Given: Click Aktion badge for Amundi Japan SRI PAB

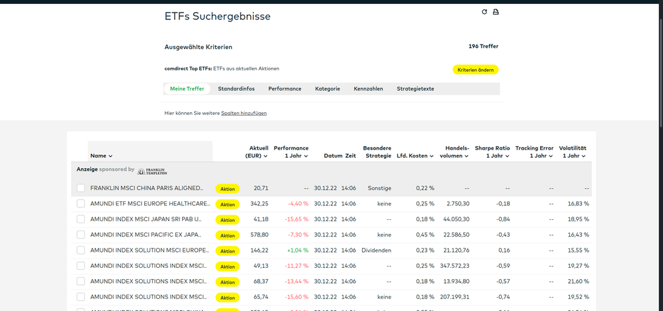Looking at the screenshot, I should pyautogui.click(x=227, y=220).
